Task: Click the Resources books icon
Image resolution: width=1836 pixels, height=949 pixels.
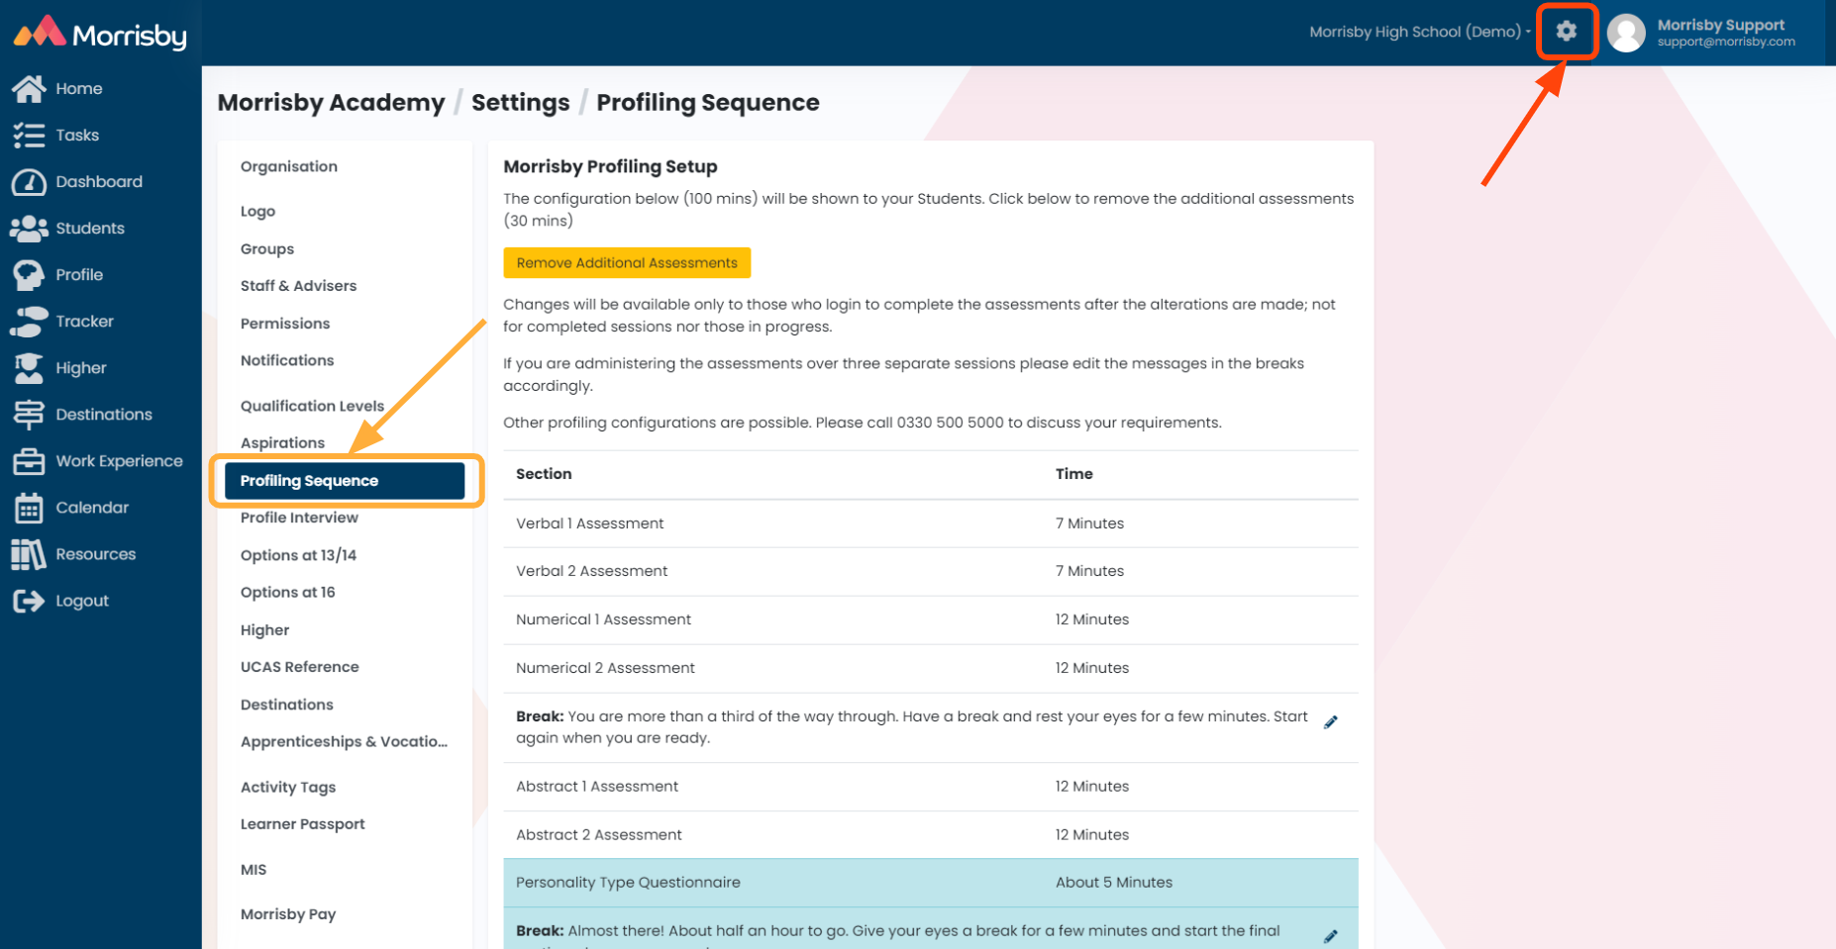Action: 29,554
